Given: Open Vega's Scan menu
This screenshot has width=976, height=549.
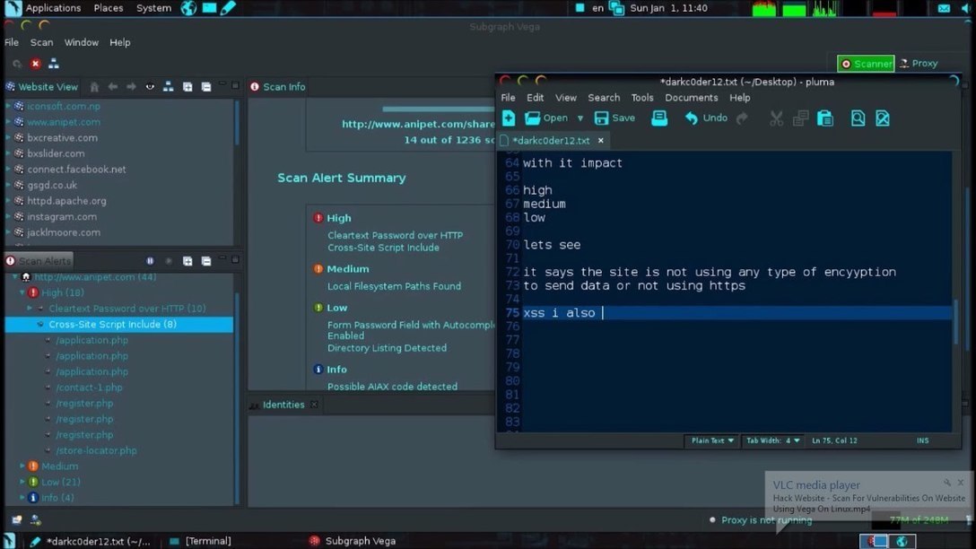Looking at the screenshot, I should [x=41, y=42].
